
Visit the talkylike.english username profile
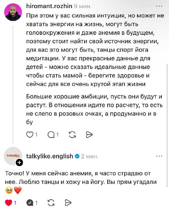coord(50,156)
